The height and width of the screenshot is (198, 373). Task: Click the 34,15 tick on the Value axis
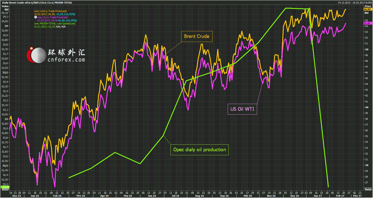click(x=5, y=13)
